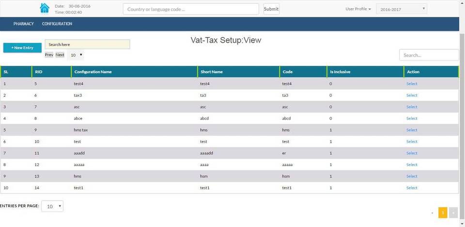Focus the country or language code field
465x227 pixels.
(191, 9)
